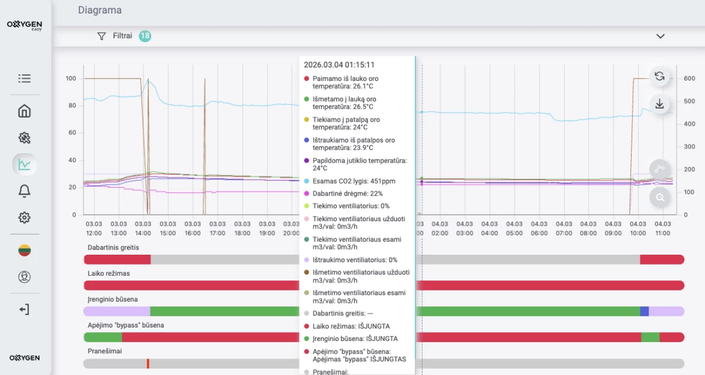Expand the filters panel chevron
705x375 pixels.
click(660, 36)
